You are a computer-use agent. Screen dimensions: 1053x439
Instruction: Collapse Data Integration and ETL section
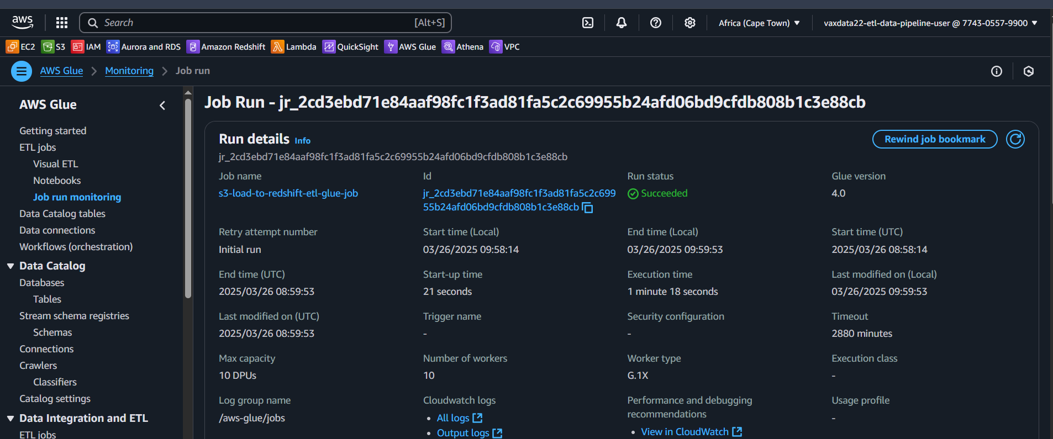[x=10, y=419]
